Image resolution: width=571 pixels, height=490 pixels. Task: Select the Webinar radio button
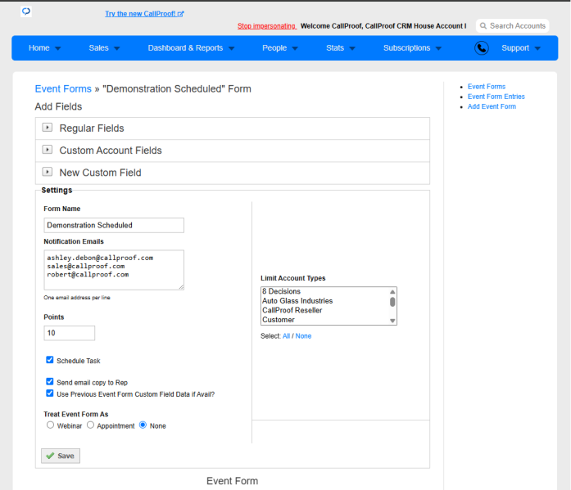pos(50,425)
